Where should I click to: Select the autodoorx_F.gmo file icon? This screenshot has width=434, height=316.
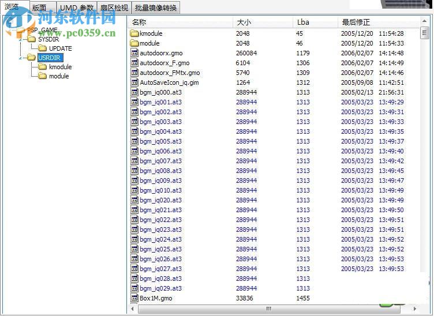(134, 63)
